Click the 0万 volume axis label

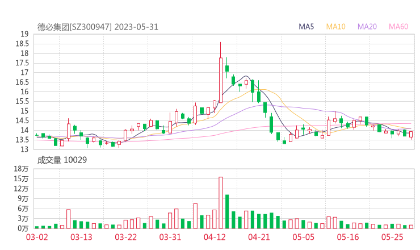[x=23, y=228]
